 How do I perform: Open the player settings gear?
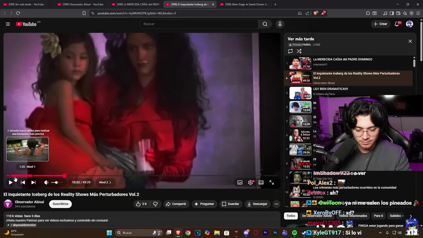pos(250,182)
